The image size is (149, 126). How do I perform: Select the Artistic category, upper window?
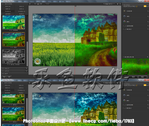(x=8, y=12)
